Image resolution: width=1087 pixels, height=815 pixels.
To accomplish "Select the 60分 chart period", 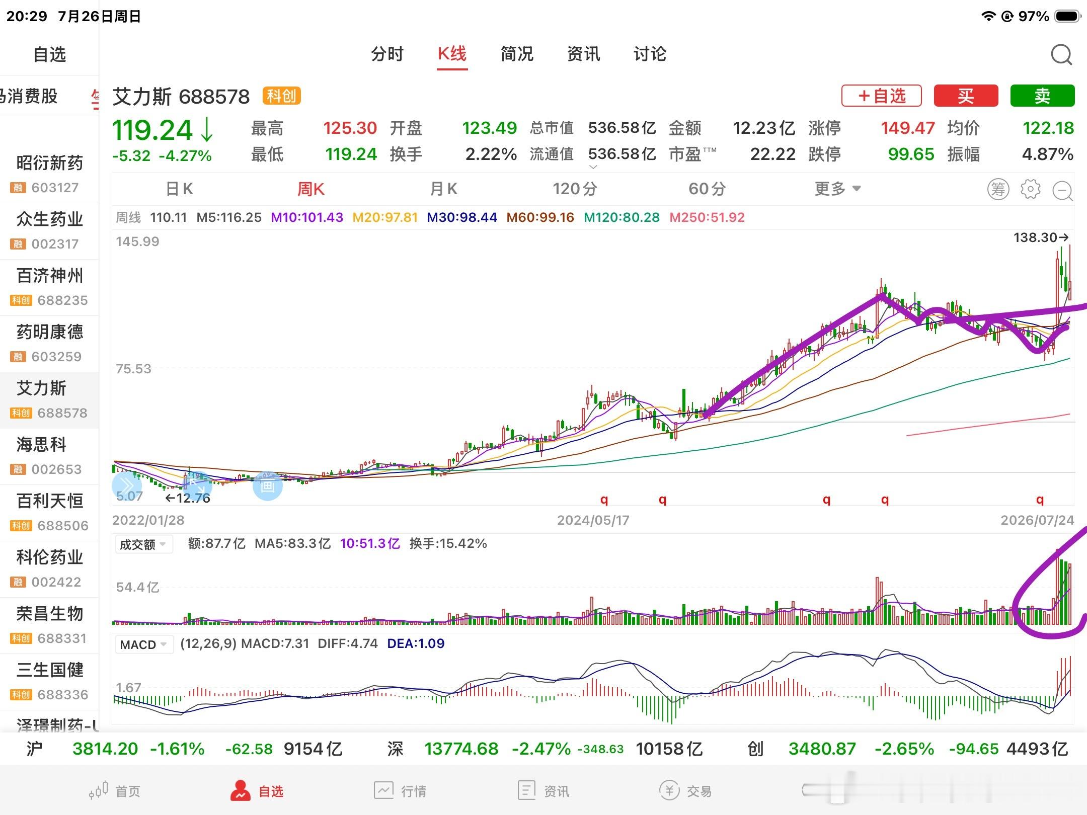I will pyautogui.click(x=707, y=189).
